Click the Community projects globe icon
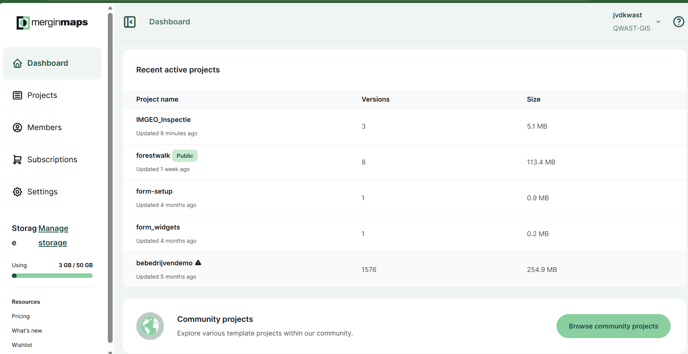Viewport: 688px width, 354px height. [x=150, y=326]
